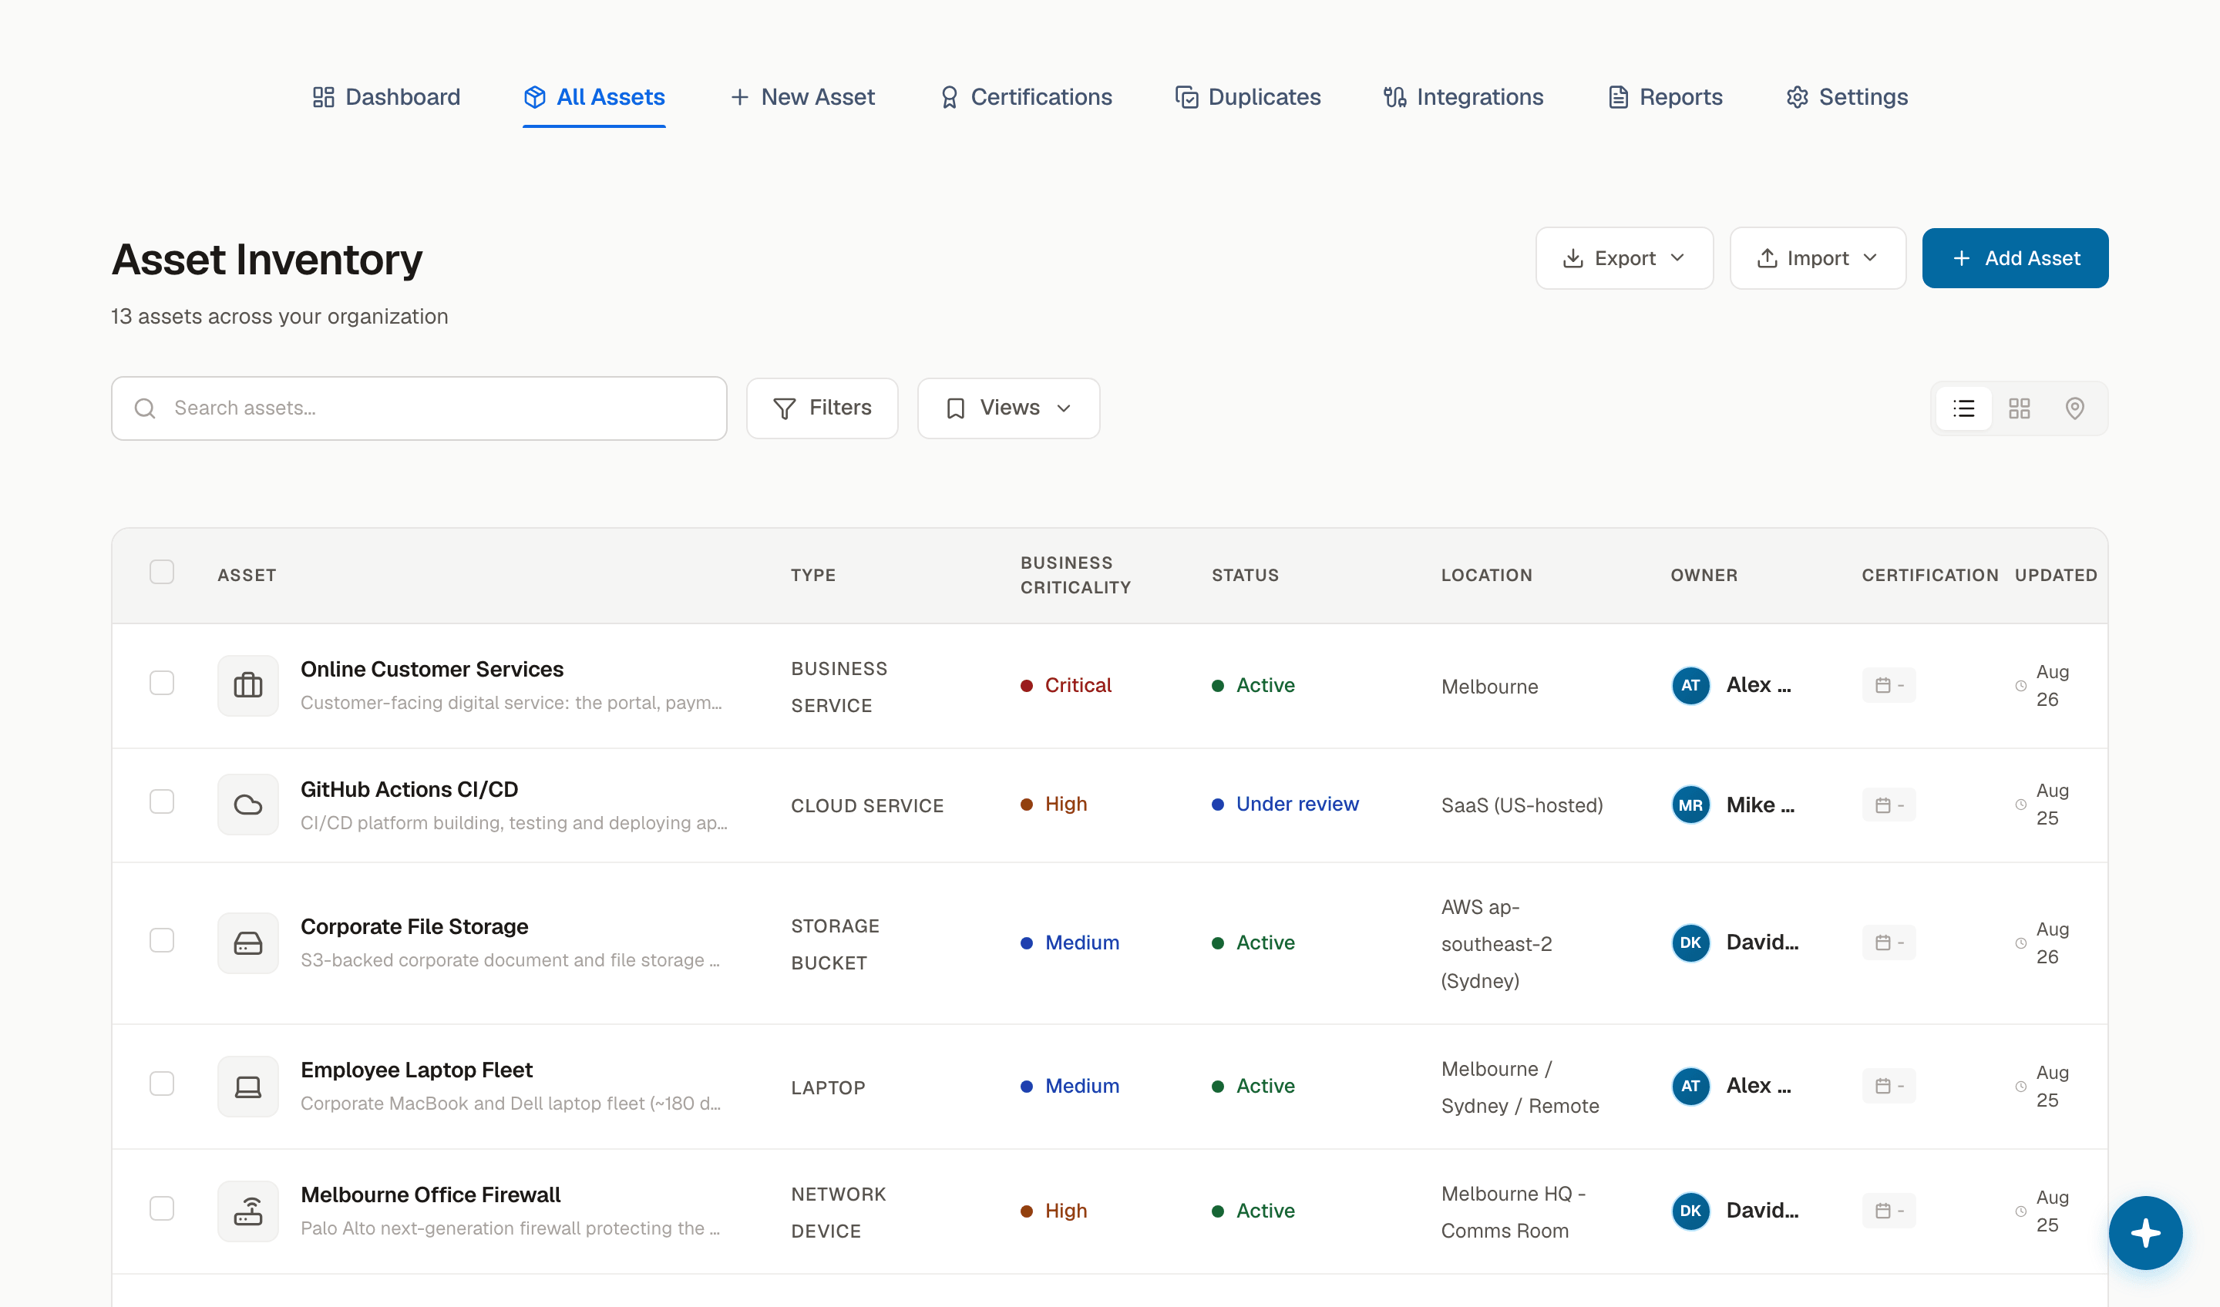Image resolution: width=2220 pixels, height=1307 pixels.
Task: Open the Reports tab
Action: [x=1665, y=97]
